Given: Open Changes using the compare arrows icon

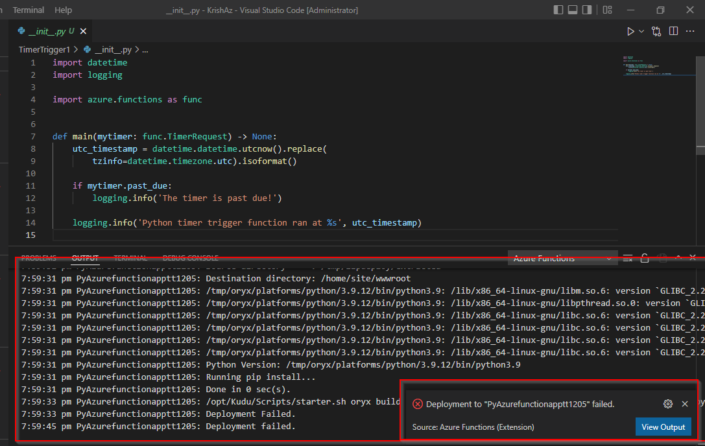Looking at the screenshot, I should (656, 32).
